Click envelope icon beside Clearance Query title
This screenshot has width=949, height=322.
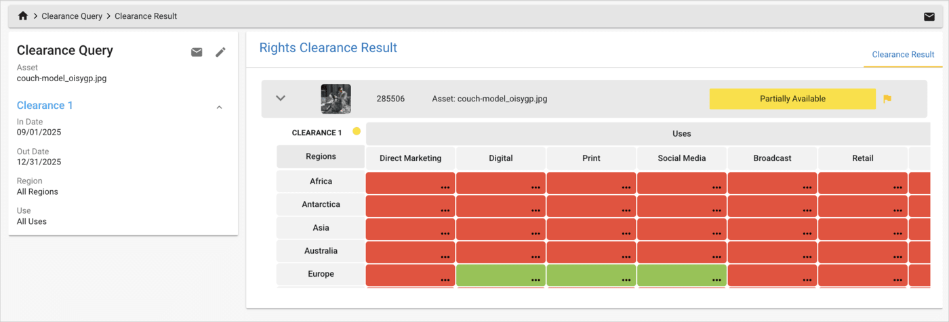197,52
